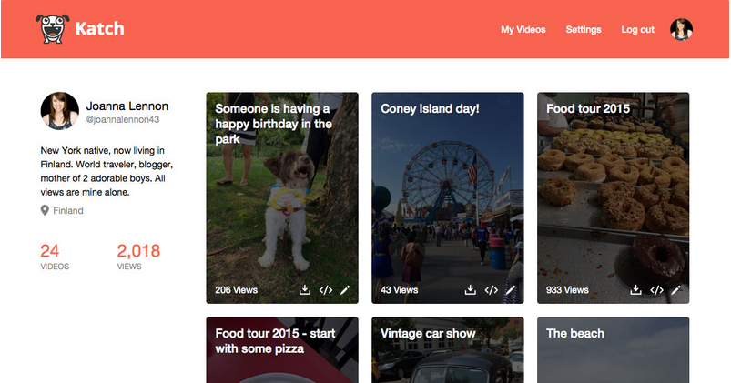Open Food tour 2015 pizza video

click(282, 350)
